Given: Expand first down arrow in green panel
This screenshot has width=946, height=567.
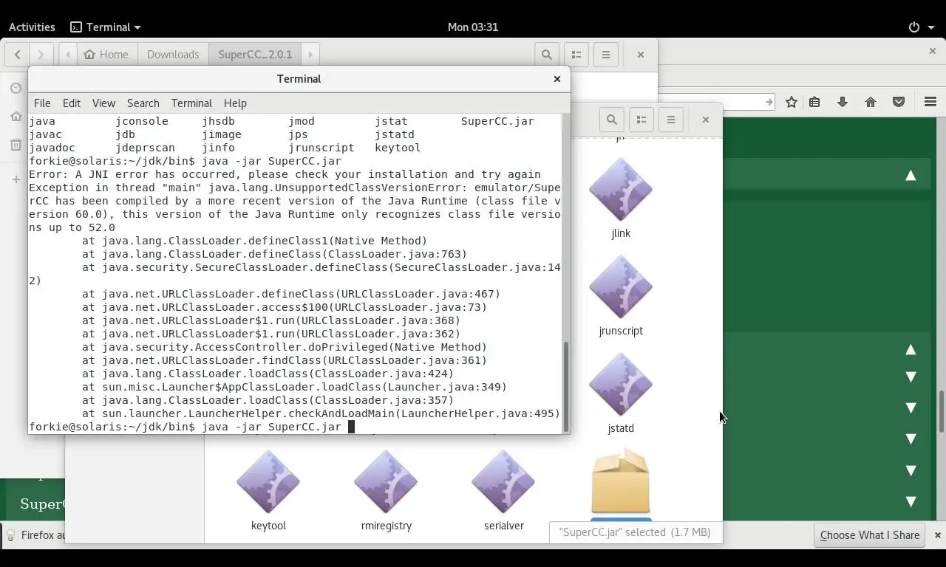Looking at the screenshot, I should pos(911,377).
